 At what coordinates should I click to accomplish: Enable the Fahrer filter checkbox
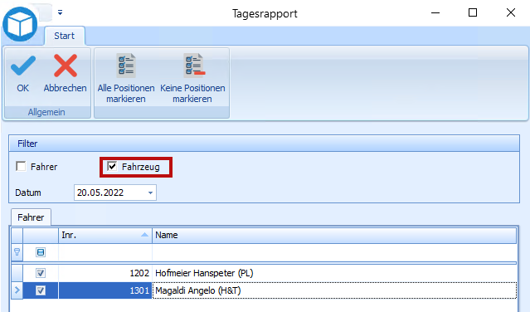point(21,166)
